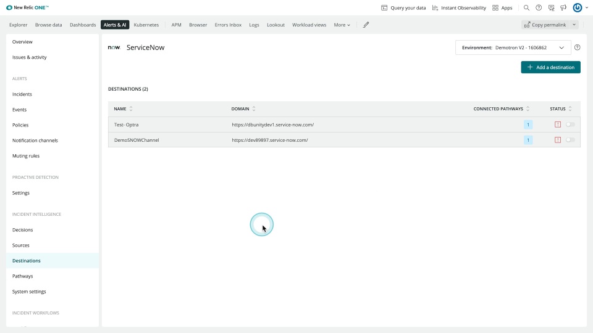
Task: Click pathways count badge for Test- Optra
Action: click(x=528, y=125)
